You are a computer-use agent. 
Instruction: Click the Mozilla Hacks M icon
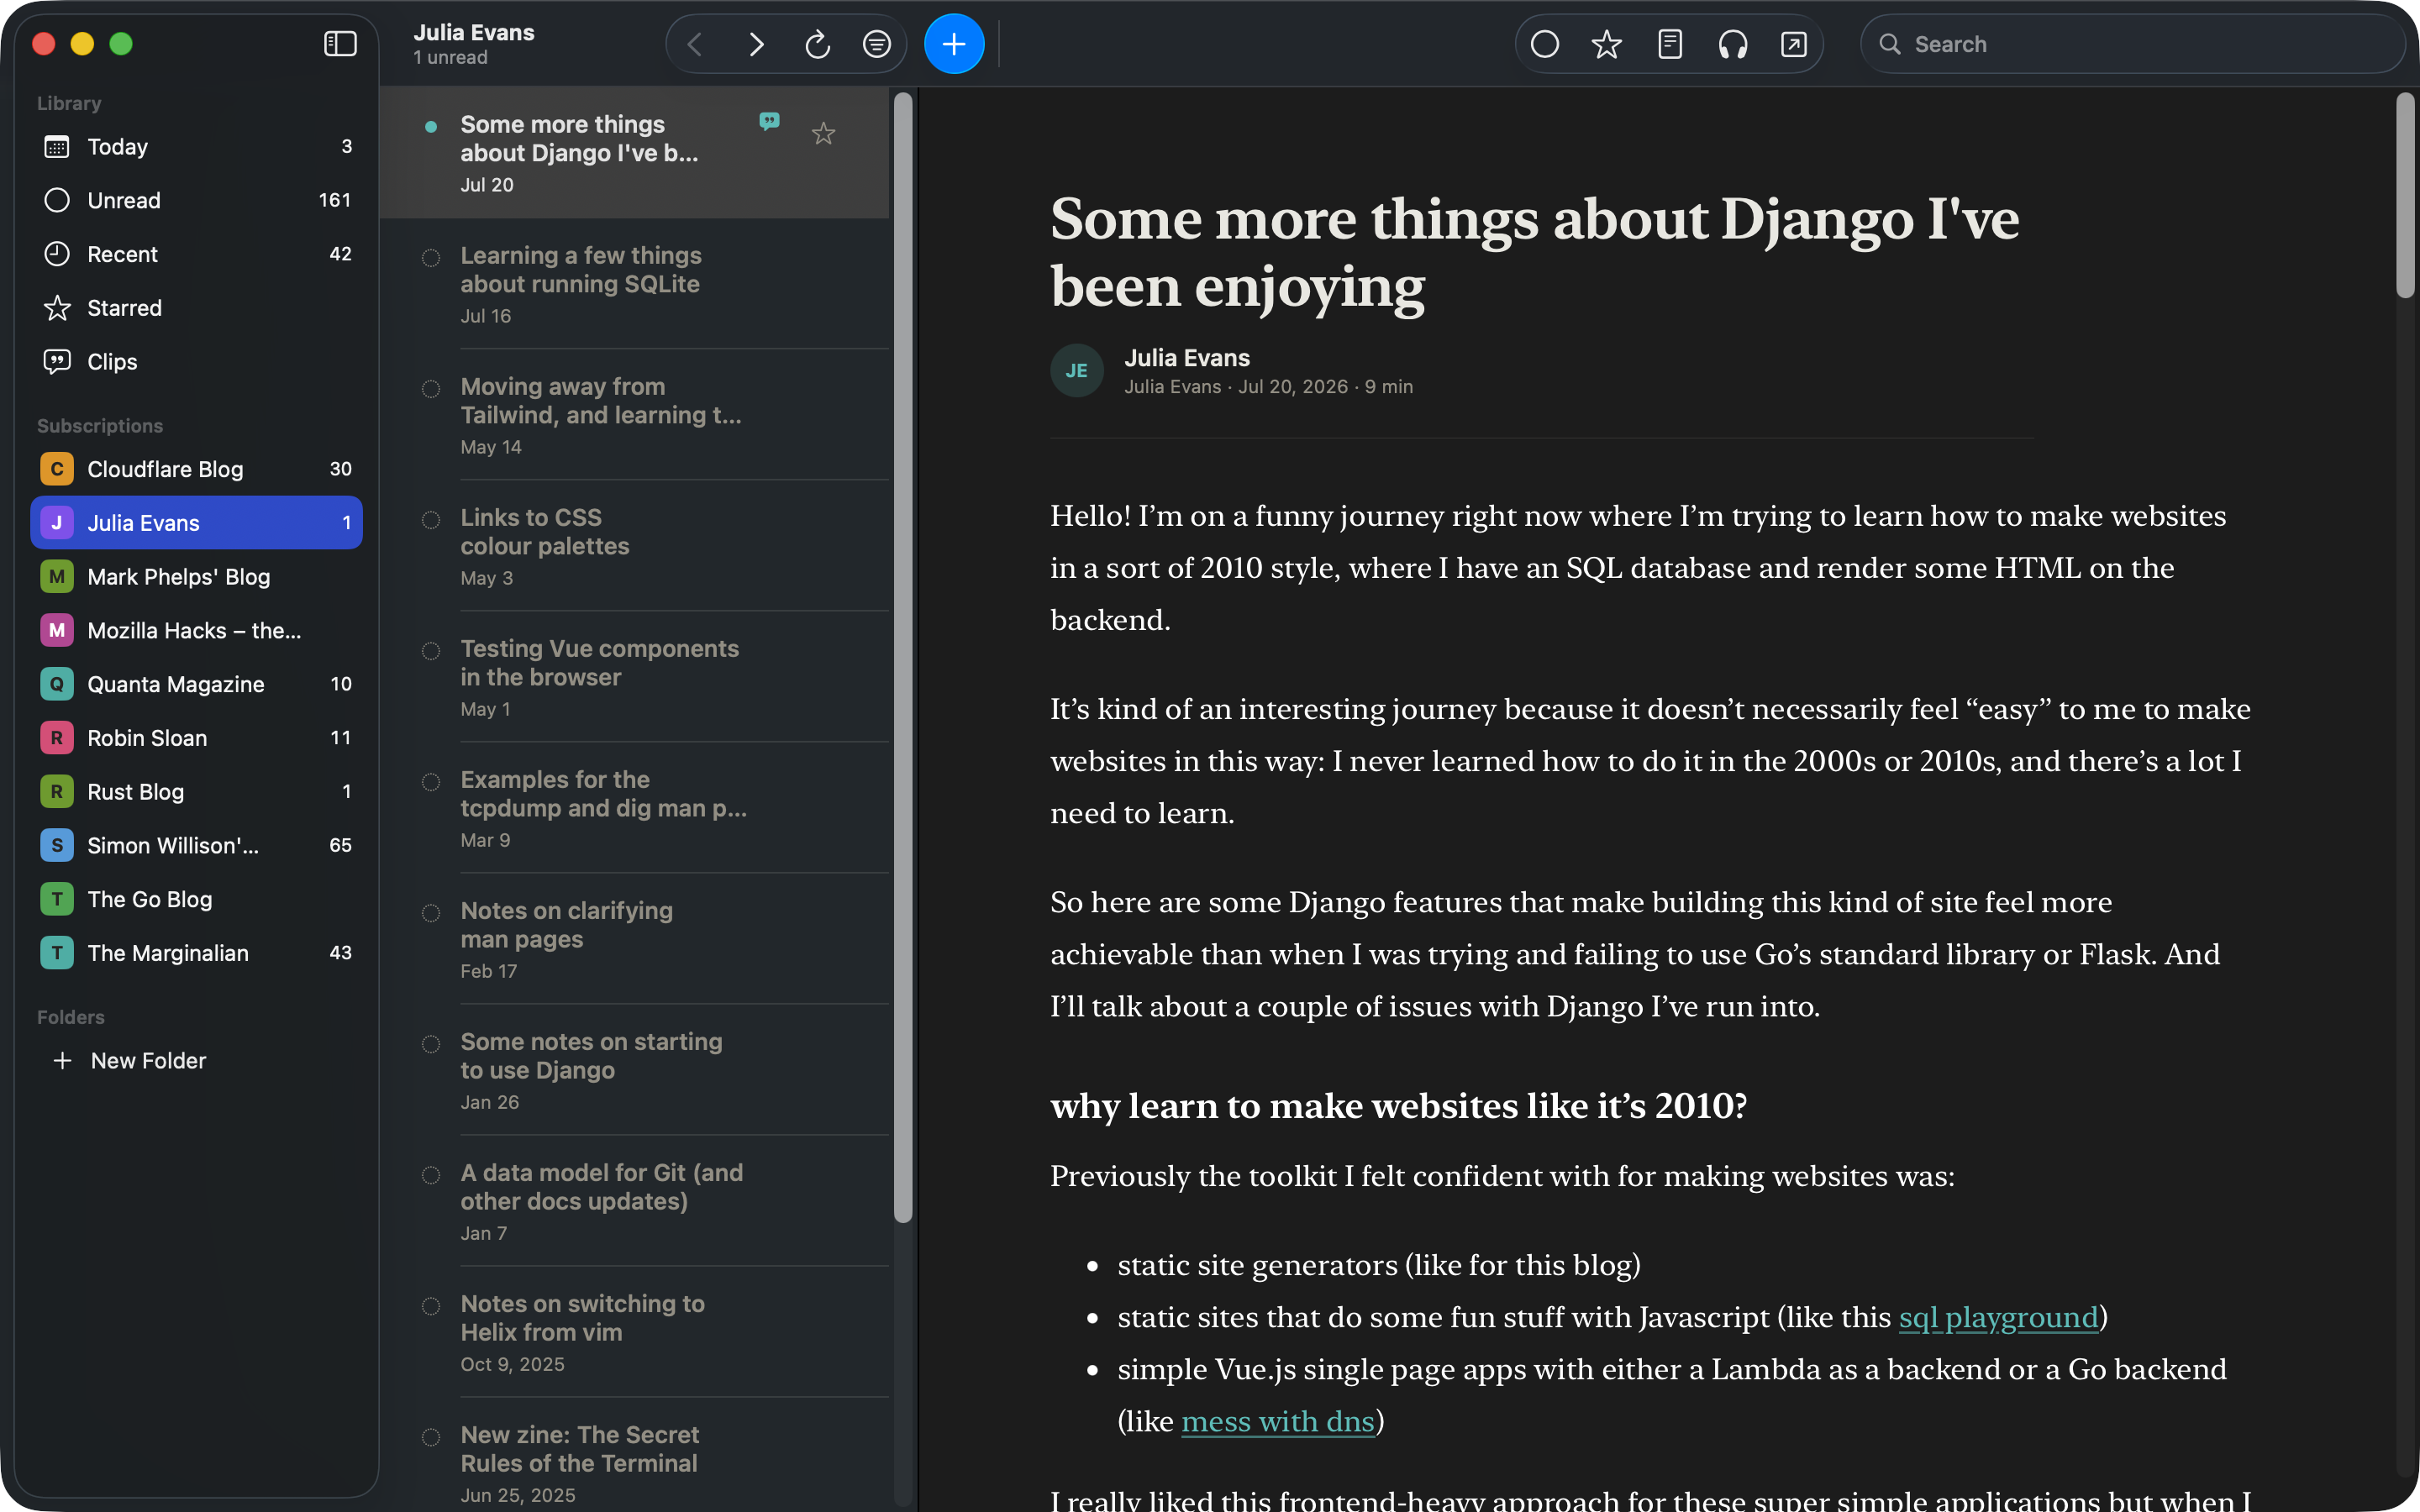pos(57,631)
